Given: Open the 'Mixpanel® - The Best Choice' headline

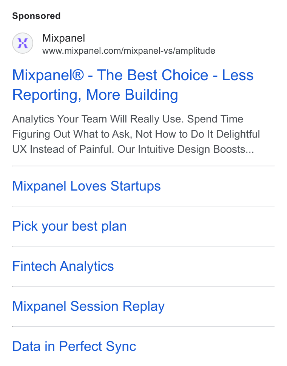Looking at the screenshot, I should point(110,75).
